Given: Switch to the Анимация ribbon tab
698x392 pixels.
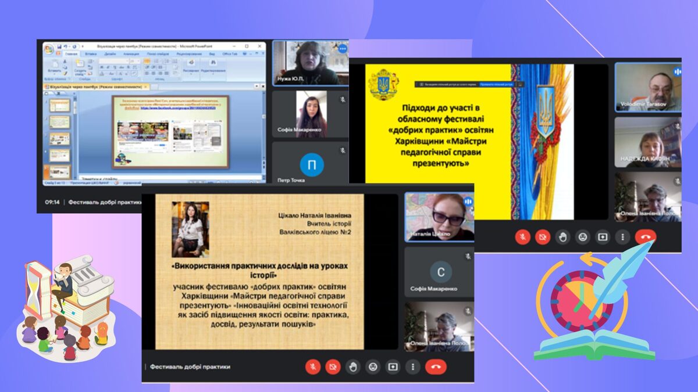Looking at the screenshot, I should [x=131, y=54].
